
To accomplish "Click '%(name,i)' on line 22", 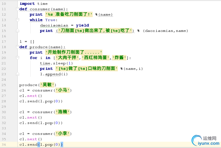I will tap(132, 69).
